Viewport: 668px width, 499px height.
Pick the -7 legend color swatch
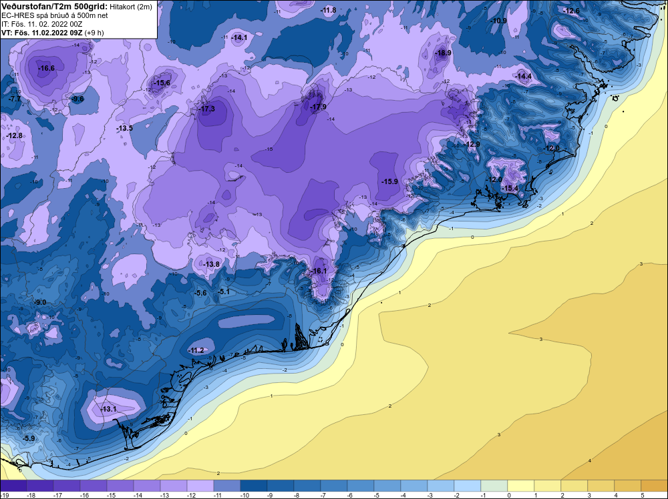[334, 486]
